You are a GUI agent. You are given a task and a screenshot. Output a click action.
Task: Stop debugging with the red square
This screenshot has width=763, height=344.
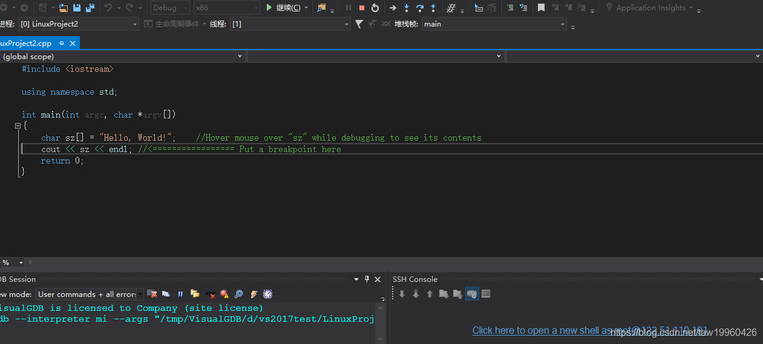point(362,8)
